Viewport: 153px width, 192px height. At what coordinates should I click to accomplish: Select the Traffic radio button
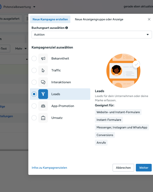tap(34, 70)
